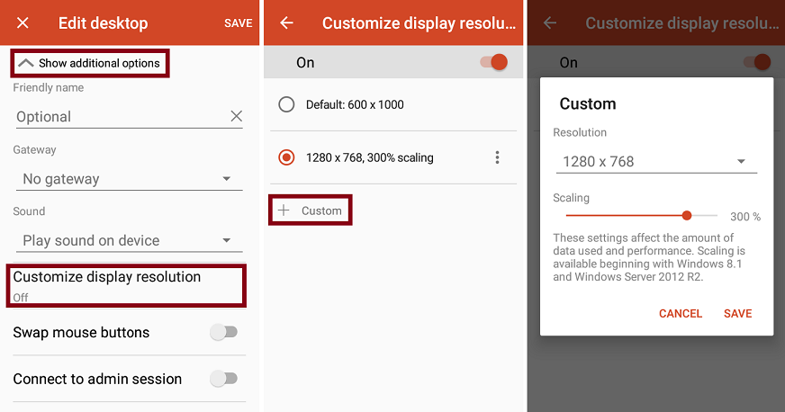Click the plus icon to add Custom resolution
Image resolution: width=785 pixels, height=412 pixels.
(x=284, y=210)
